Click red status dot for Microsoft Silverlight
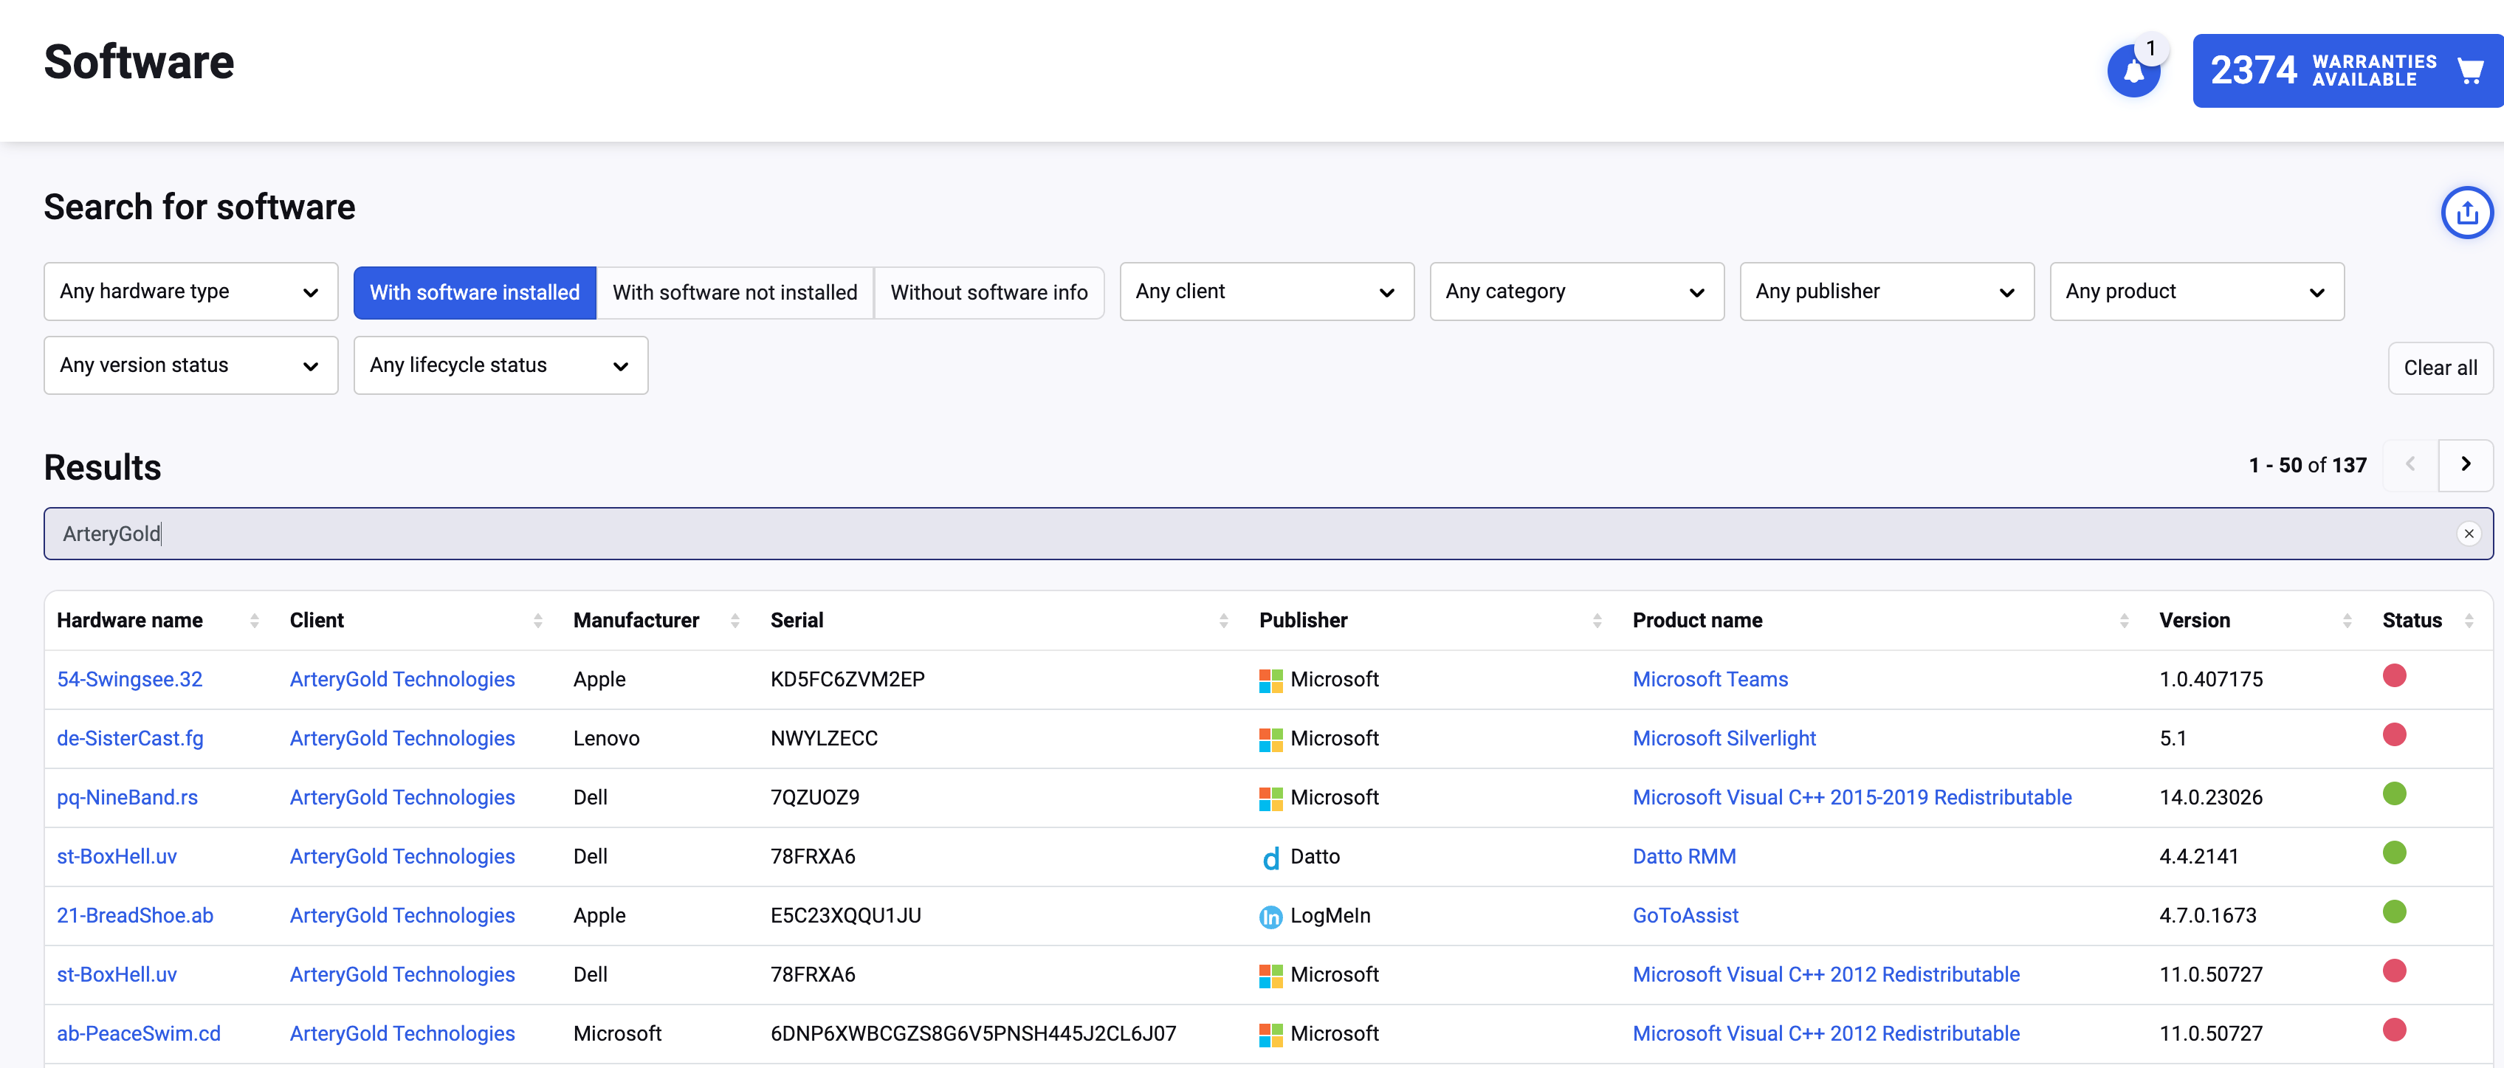 pyautogui.click(x=2394, y=736)
